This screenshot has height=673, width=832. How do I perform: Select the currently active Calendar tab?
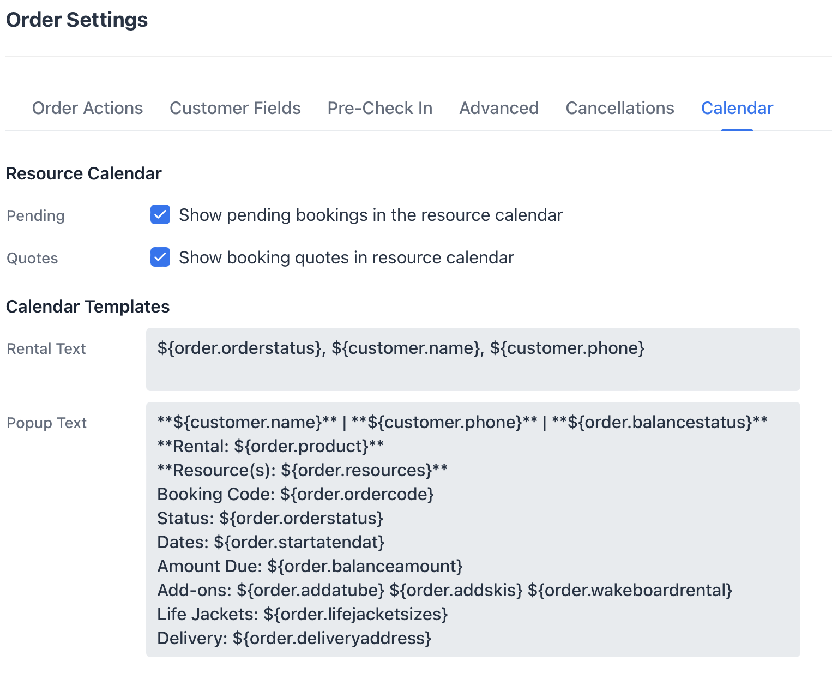(x=737, y=108)
